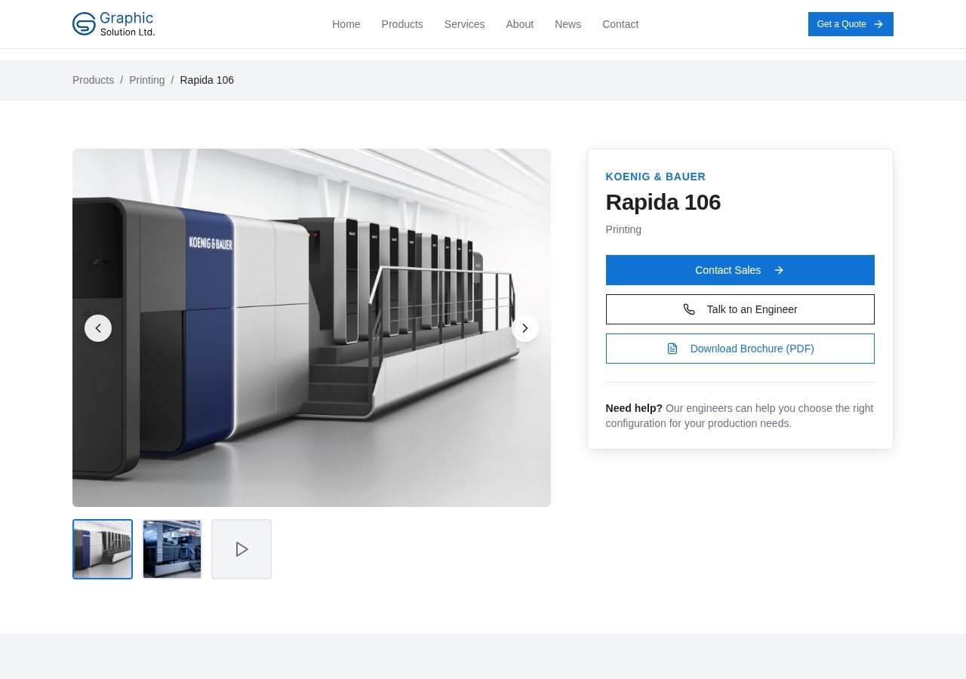Click Talk to an Engineer
This screenshot has width=966, height=679.
pyautogui.click(x=740, y=309)
